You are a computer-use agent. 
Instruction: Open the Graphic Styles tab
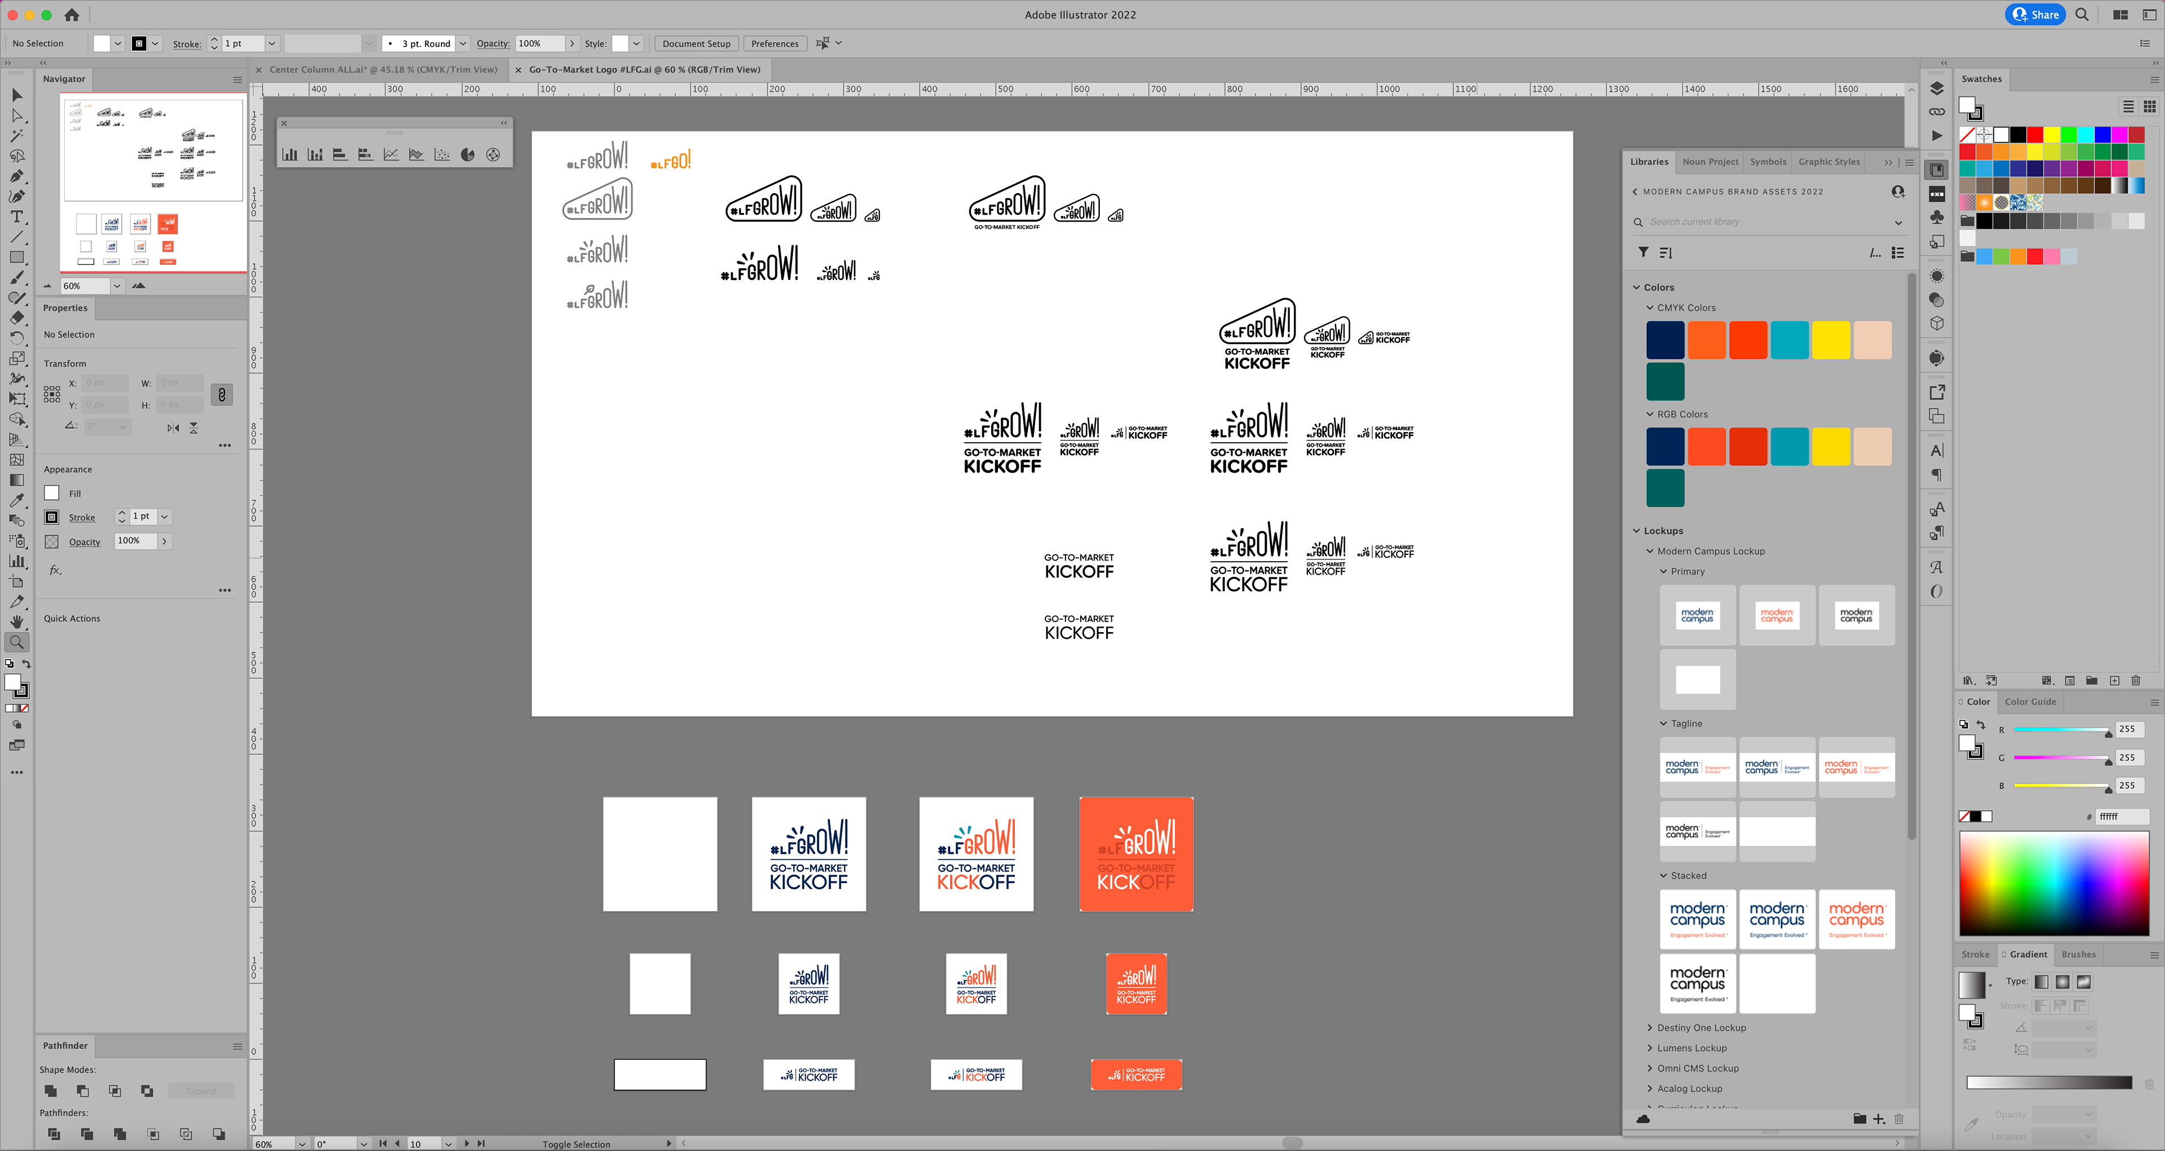click(1829, 162)
